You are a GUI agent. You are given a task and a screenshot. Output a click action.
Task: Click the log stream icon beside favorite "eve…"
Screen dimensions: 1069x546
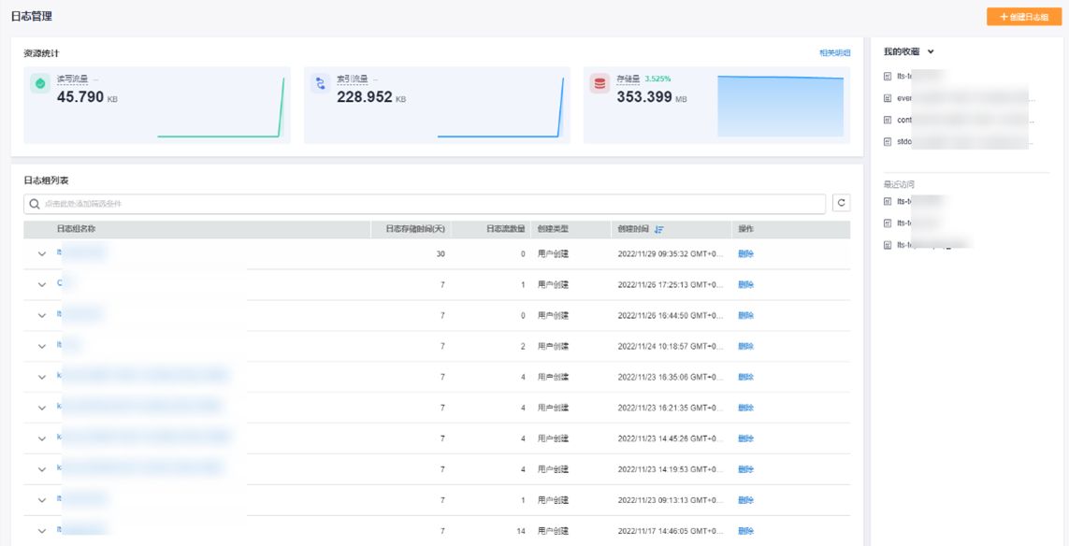click(888, 98)
